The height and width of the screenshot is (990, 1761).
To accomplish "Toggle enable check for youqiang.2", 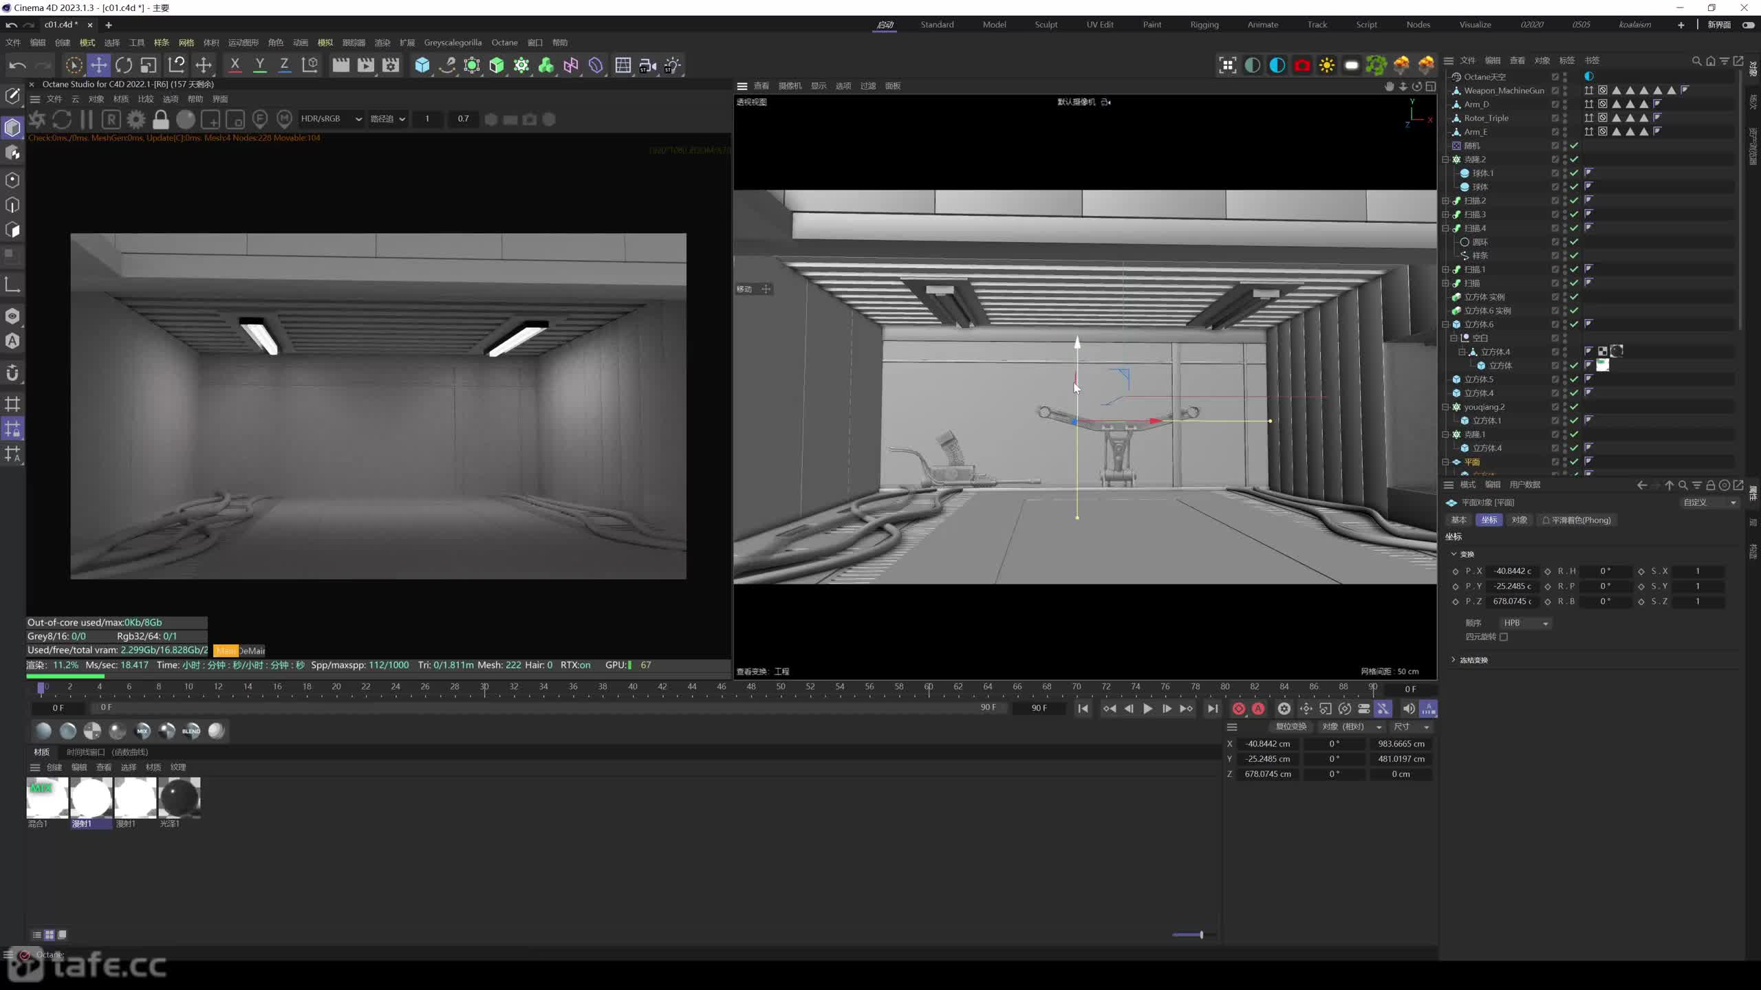I will pyautogui.click(x=1574, y=407).
